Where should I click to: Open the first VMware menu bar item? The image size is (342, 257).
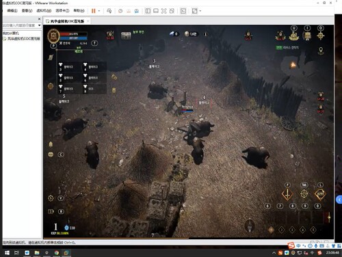(12, 11)
